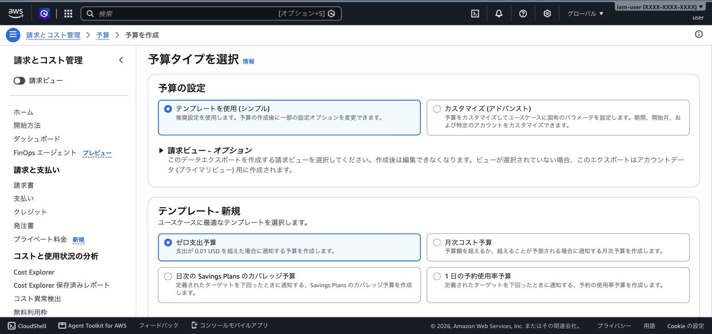Open FinOps エージェント in the sidebar

click(45, 152)
